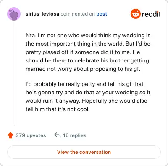This screenshot has width=168, height=166.
Task: Click the black reddit wordmark text
Action: [x=151, y=14]
